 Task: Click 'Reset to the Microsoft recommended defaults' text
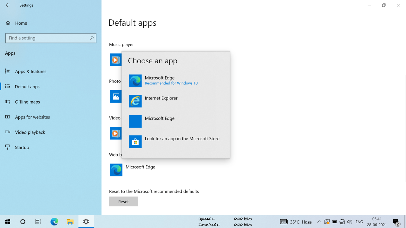pyautogui.click(x=154, y=191)
